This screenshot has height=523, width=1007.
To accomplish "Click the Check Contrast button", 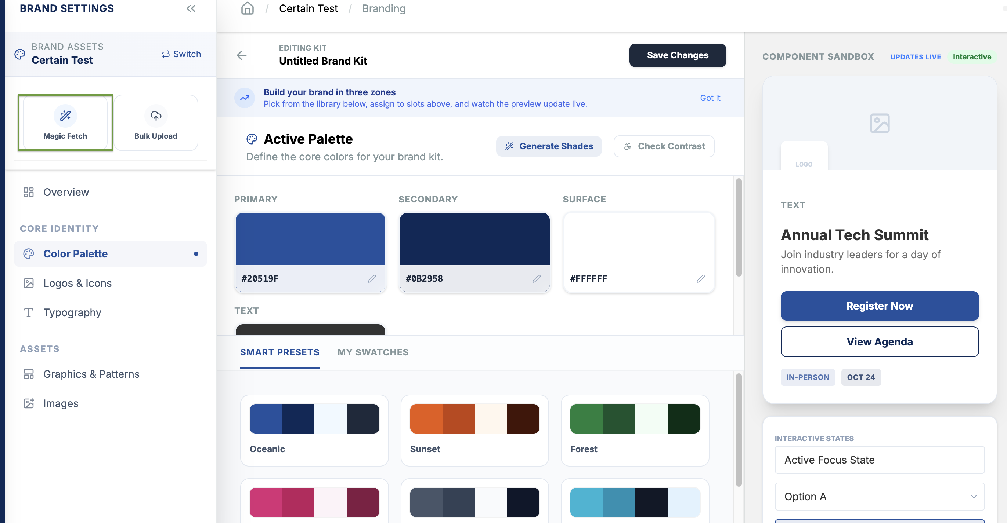I will pyautogui.click(x=664, y=146).
